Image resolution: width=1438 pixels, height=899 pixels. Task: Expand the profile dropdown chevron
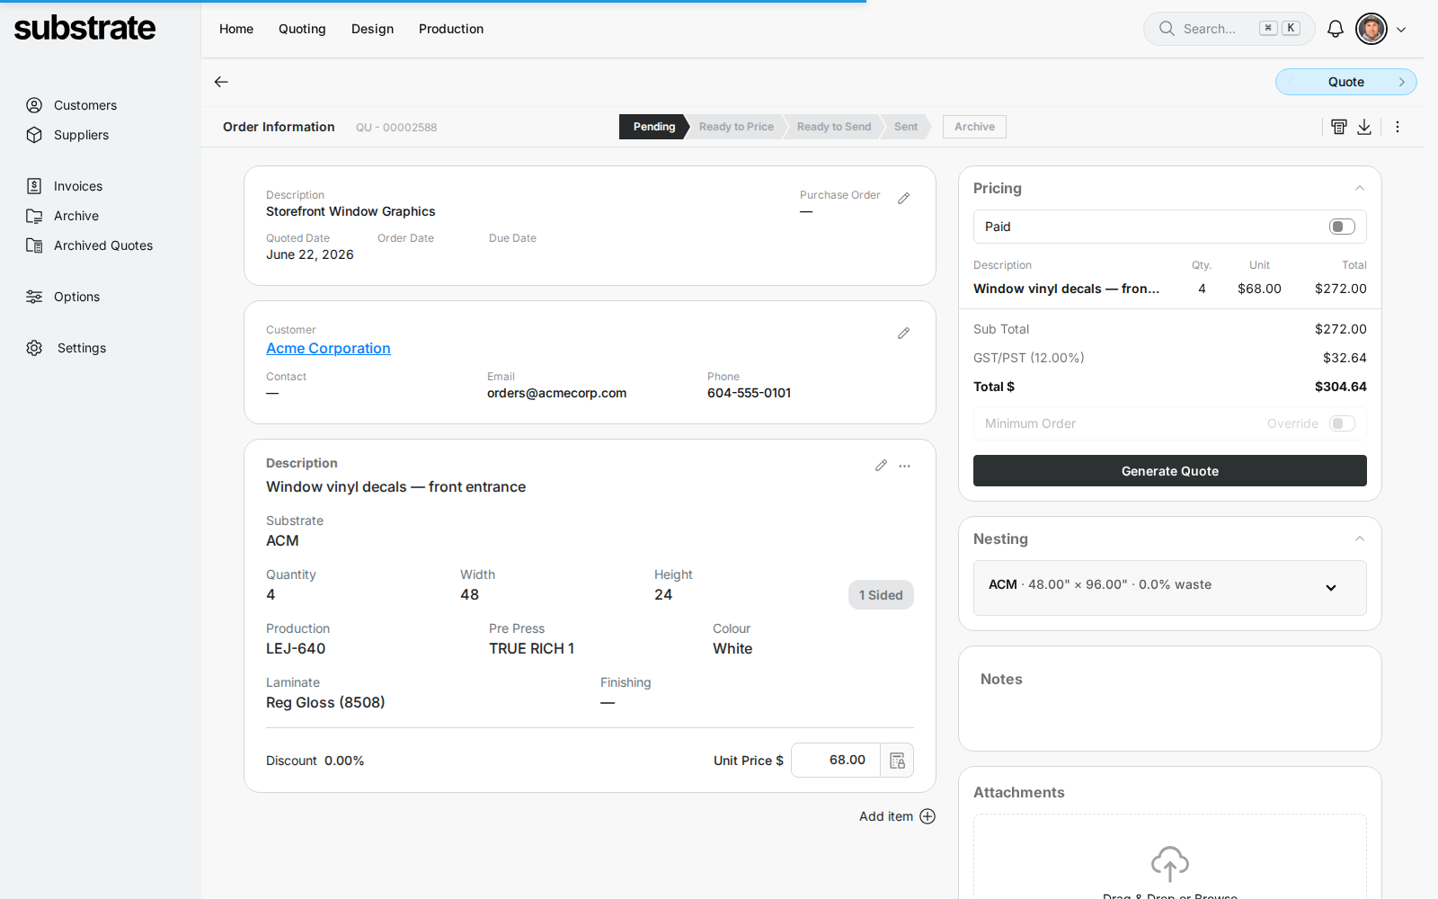point(1401,30)
